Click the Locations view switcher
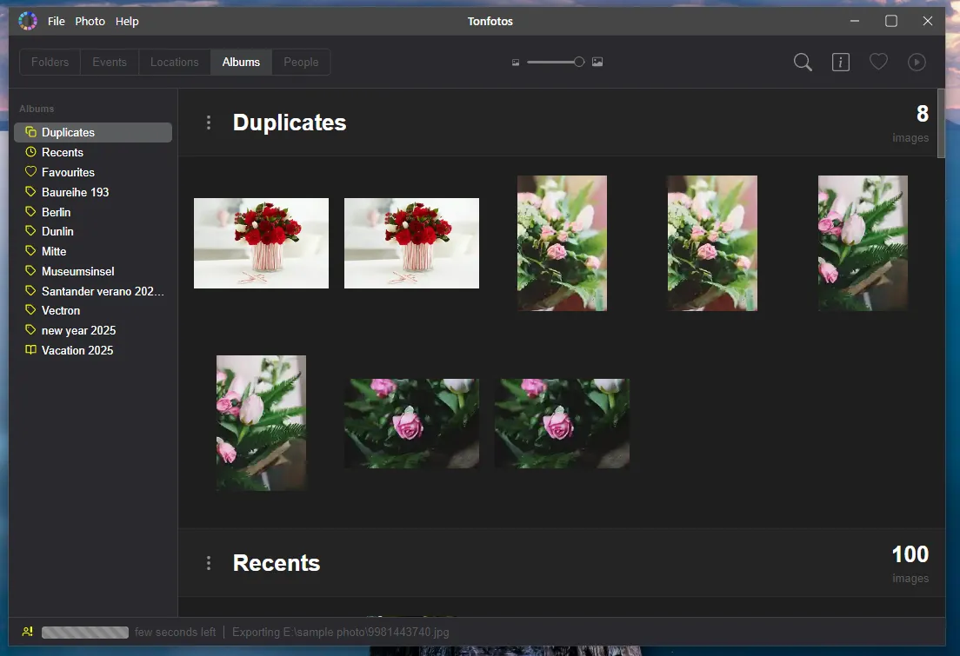The width and height of the screenshot is (960, 656). pos(174,62)
